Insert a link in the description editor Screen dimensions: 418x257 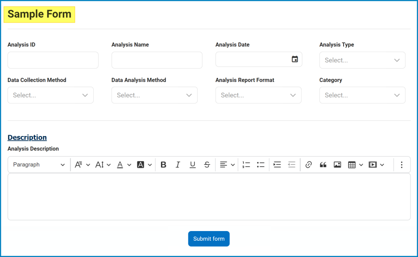308,164
